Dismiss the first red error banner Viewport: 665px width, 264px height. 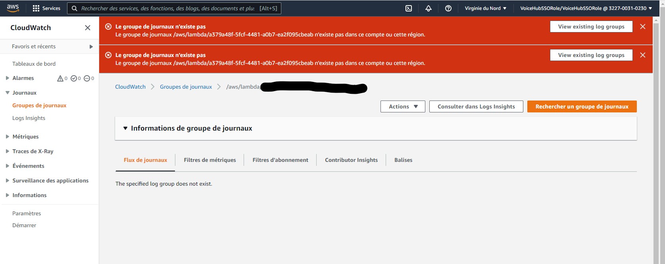[x=643, y=27]
